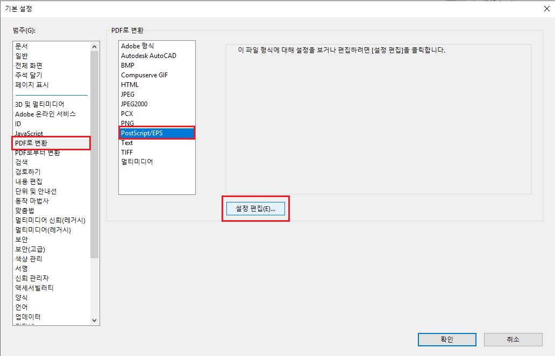
Task: Cancel the dialog with 취소
Action: pyautogui.click(x=513, y=339)
